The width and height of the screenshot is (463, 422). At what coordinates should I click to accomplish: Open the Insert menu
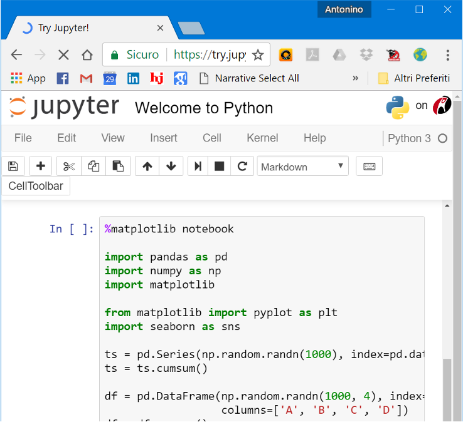(x=163, y=138)
